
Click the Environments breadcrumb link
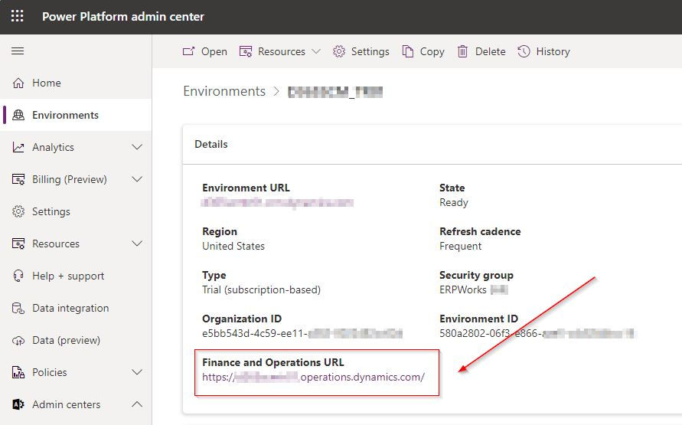[224, 91]
